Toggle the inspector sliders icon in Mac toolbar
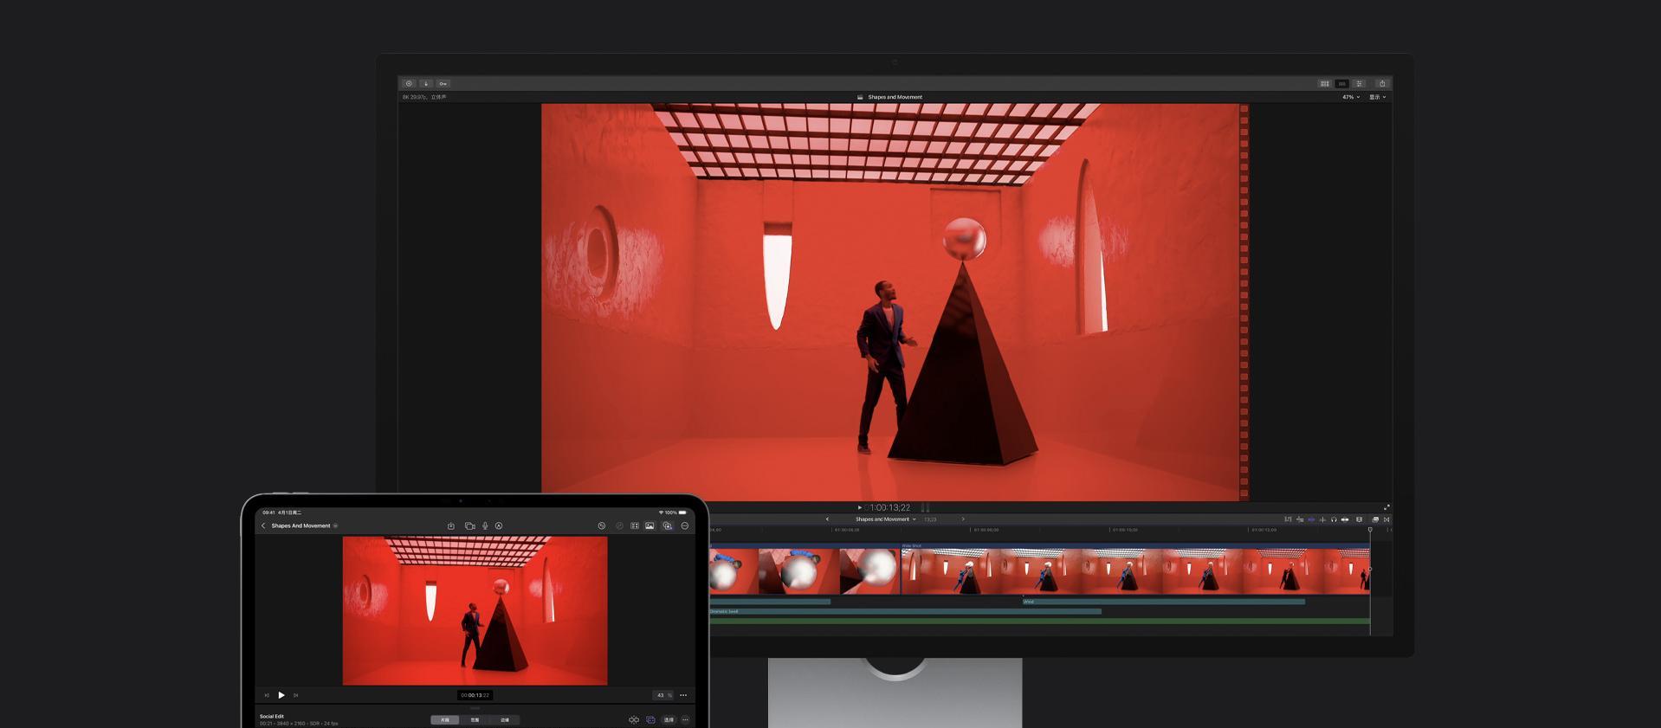This screenshot has height=728, width=1661. coord(1360,84)
